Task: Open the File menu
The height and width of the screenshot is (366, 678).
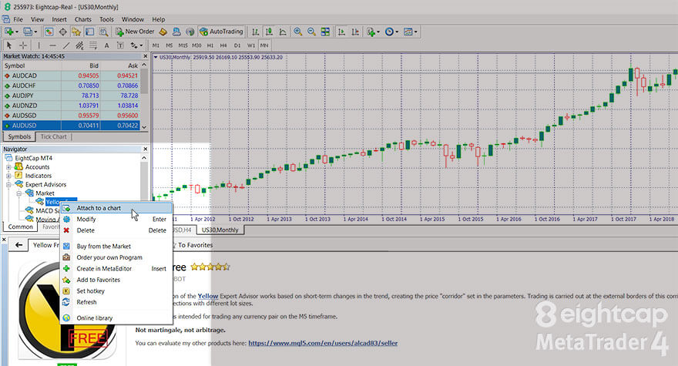Action: coord(18,19)
